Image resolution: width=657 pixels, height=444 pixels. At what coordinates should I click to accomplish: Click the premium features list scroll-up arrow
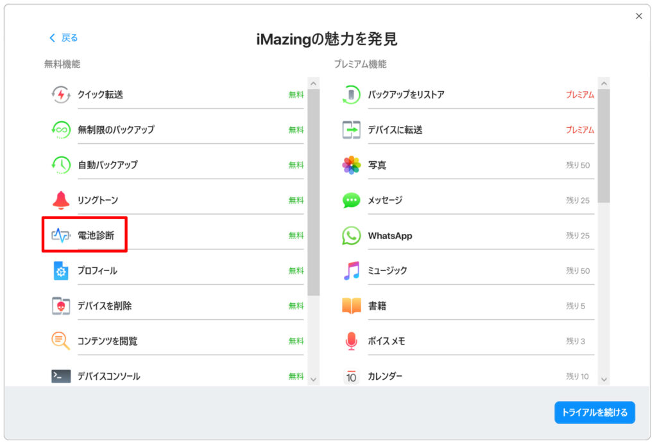coord(604,84)
